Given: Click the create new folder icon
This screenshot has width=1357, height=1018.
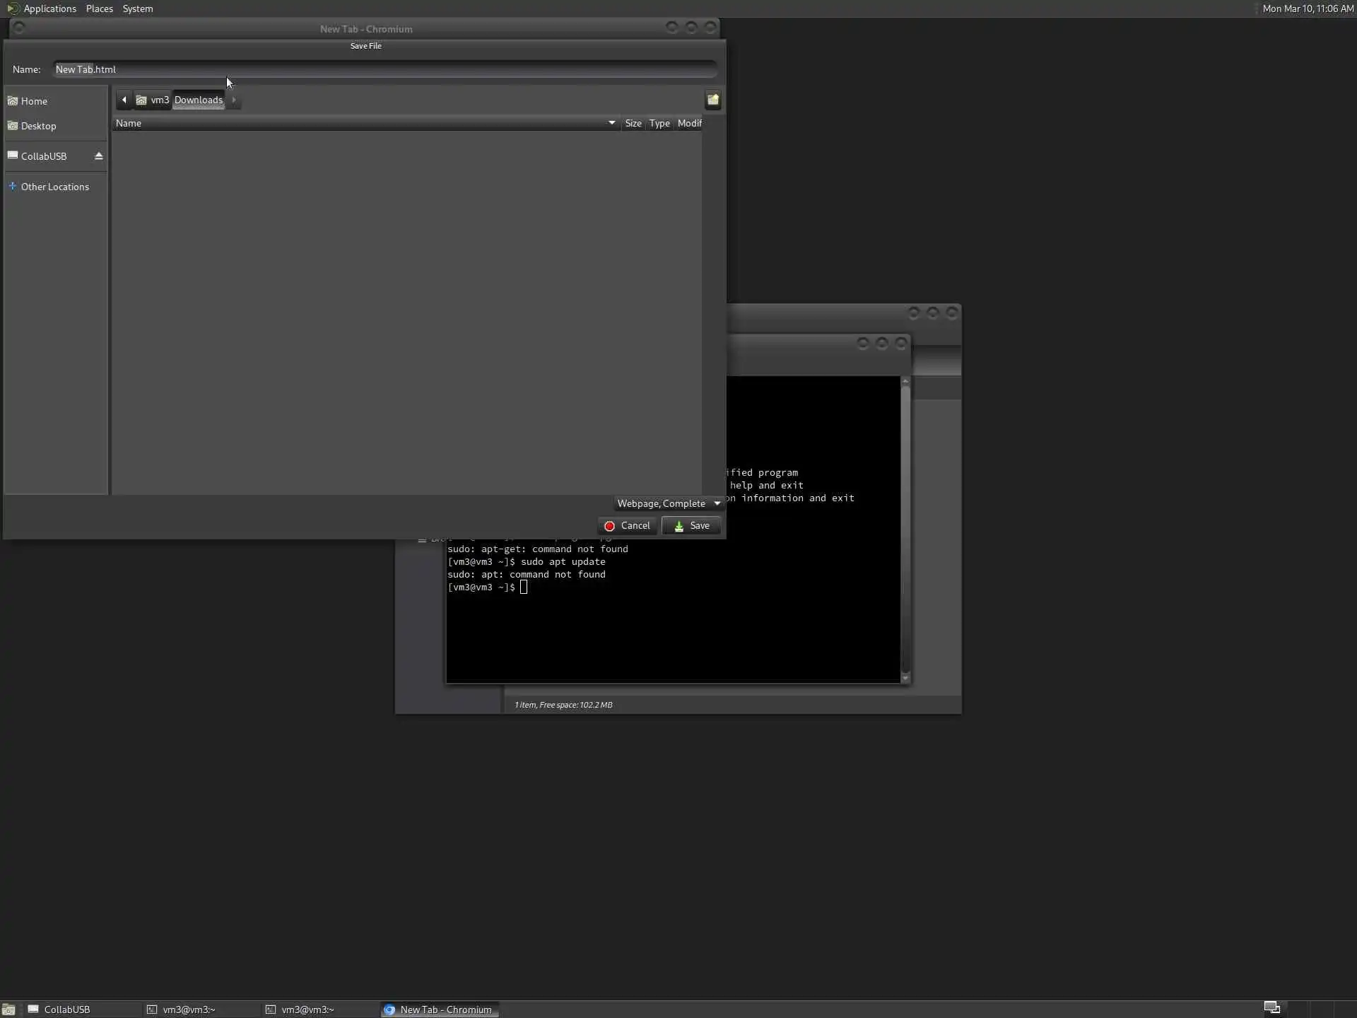Looking at the screenshot, I should coord(712,100).
